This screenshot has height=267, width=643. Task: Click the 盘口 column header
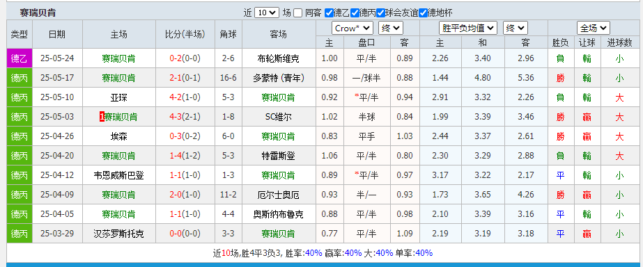tap(366, 42)
